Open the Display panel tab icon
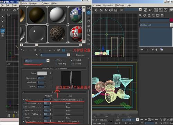The height and width of the screenshot is (125, 173). tap(158, 15)
